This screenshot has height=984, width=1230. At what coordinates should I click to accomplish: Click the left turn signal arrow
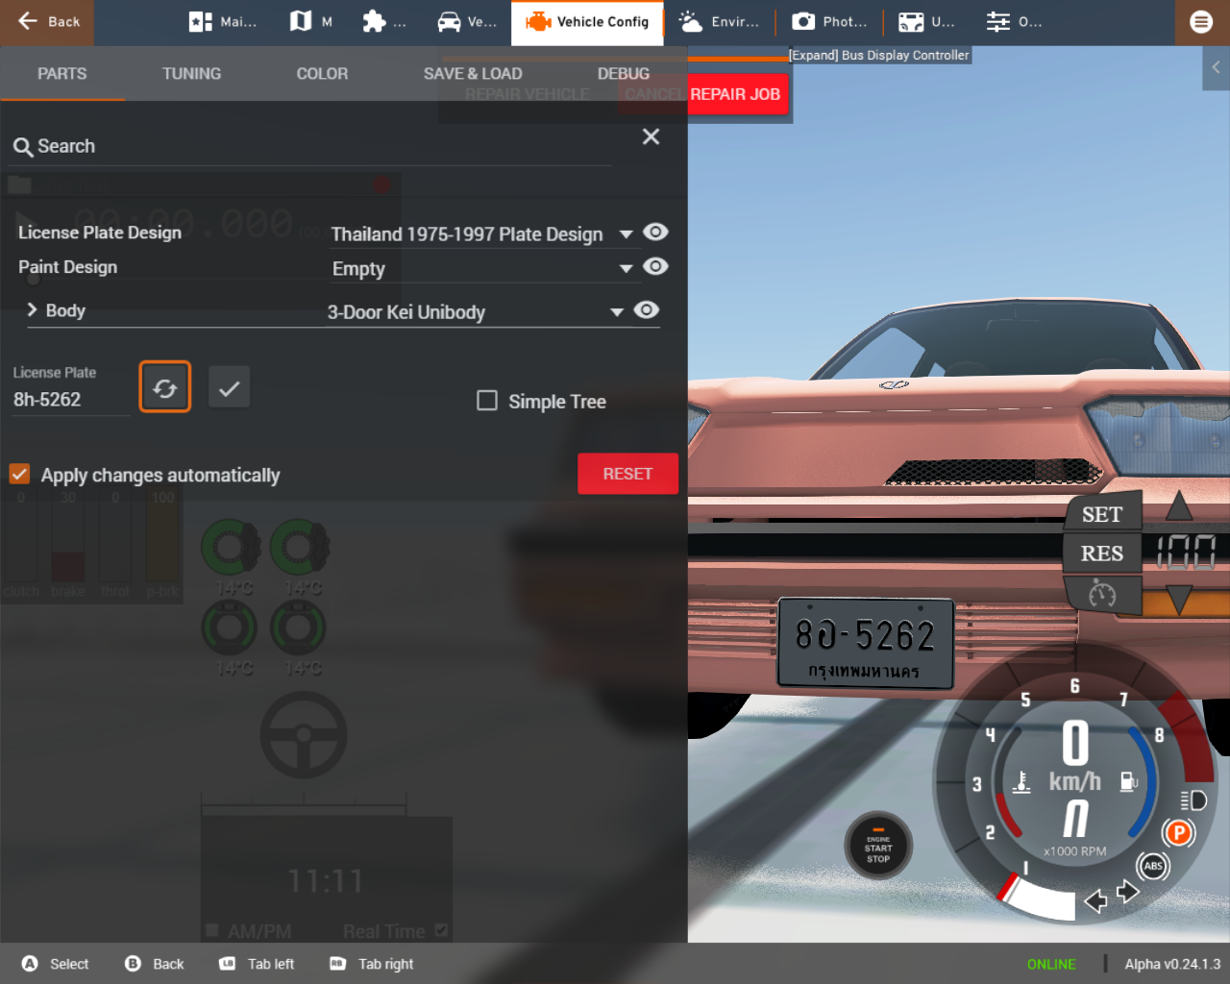[1095, 900]
